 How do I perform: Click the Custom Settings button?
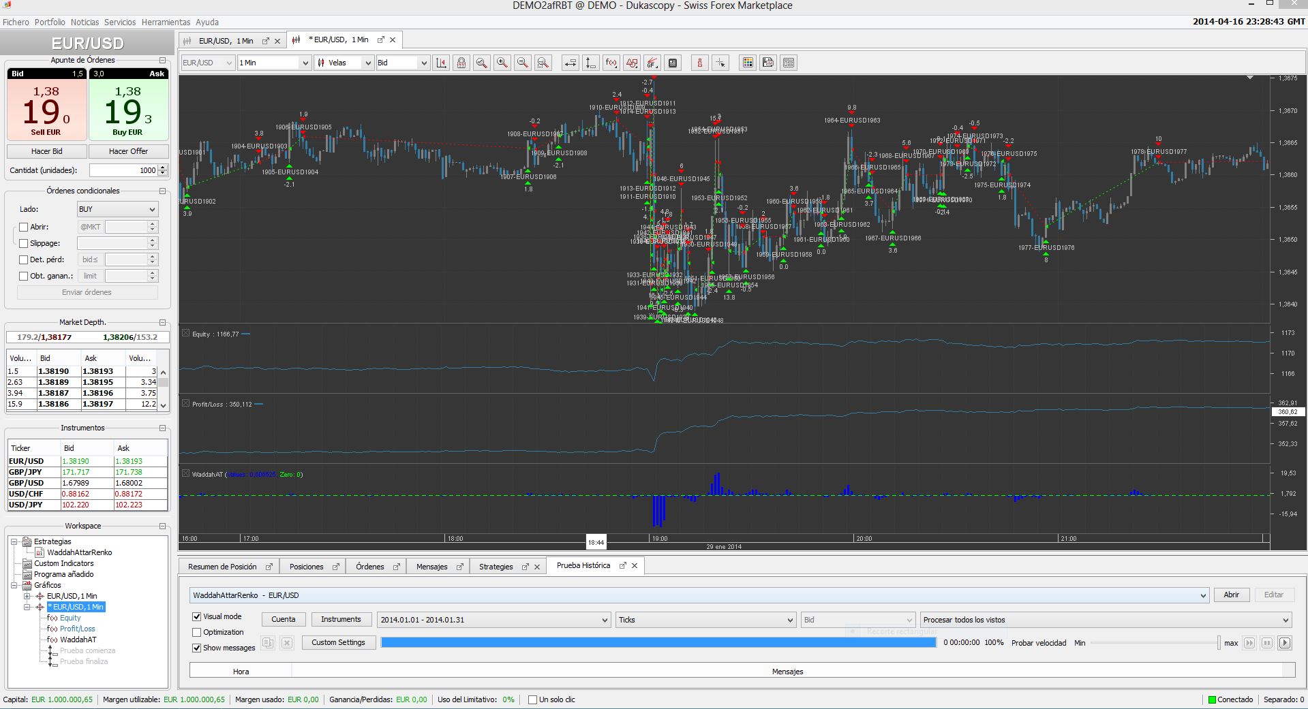point(338,642)
